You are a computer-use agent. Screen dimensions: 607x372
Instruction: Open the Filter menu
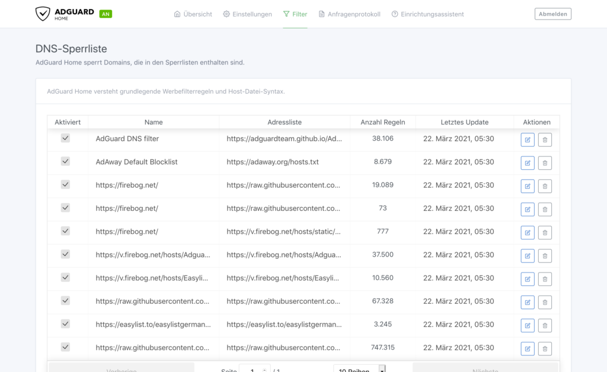295,14
